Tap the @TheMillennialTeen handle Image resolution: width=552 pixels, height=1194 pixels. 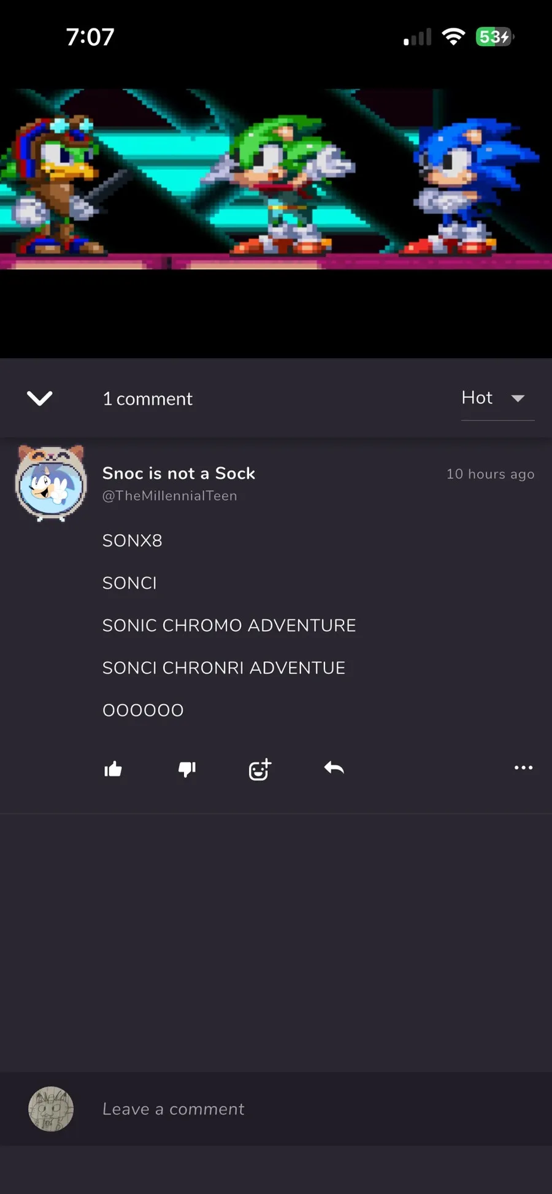(x=170, y=496)
